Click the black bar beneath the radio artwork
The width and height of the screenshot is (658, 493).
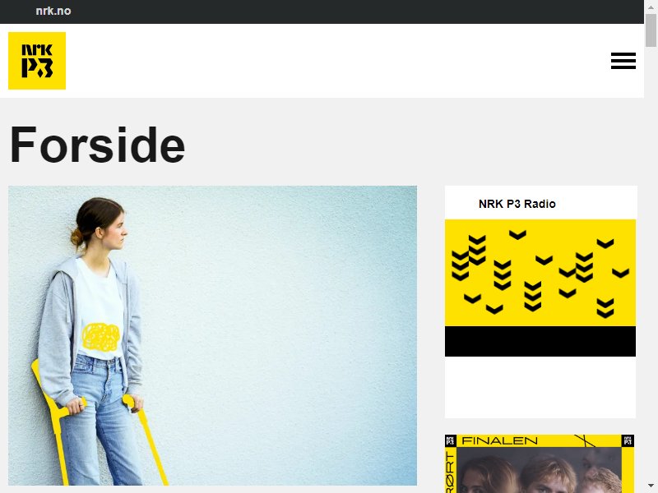point(540,341)
